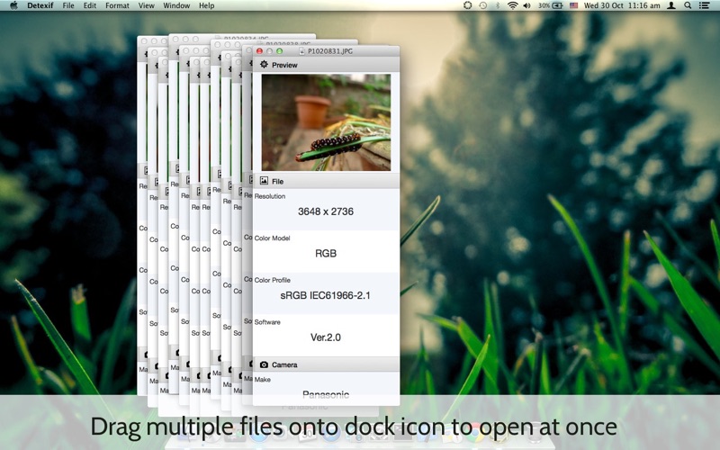Click the 30% battery indicator
720x450 pixels.
[550, 5]
